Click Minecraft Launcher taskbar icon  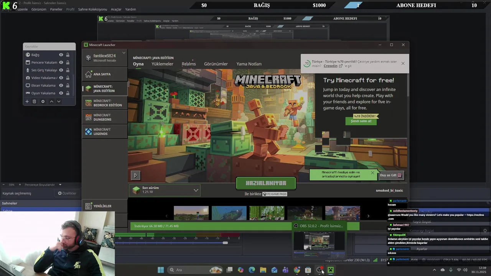point(331,270)
